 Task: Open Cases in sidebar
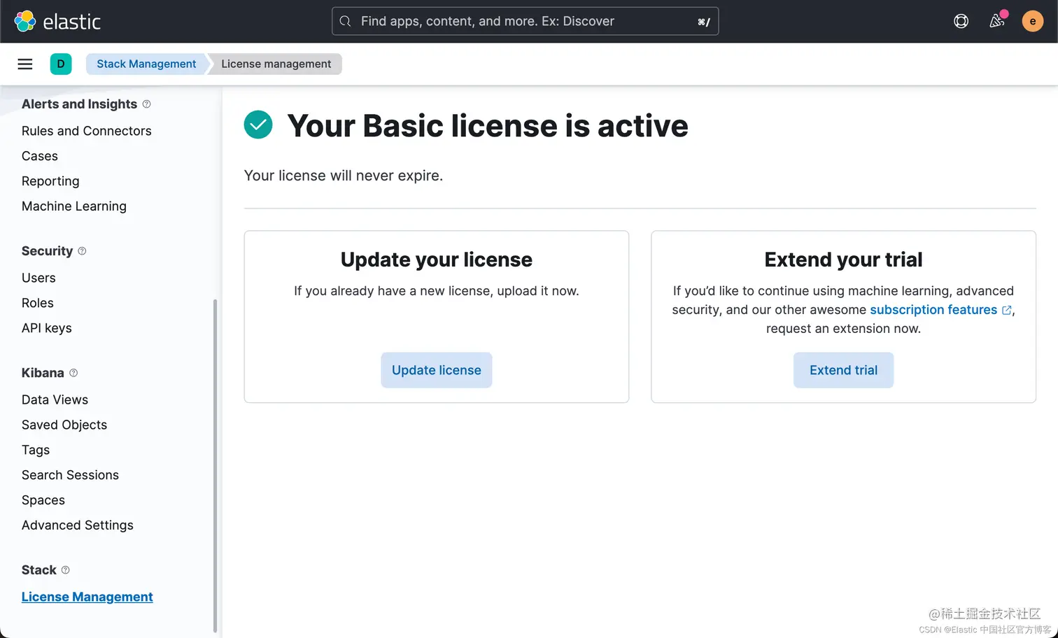tap(40, 156)
